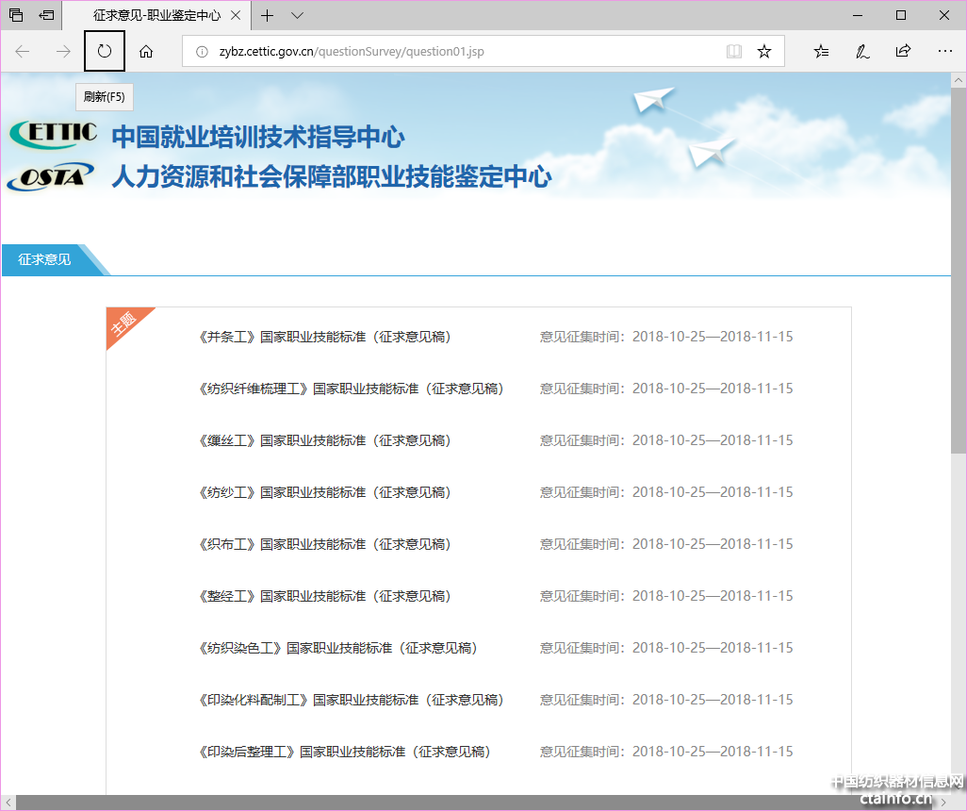This screenshot has width=967, height=811.
Task: Open reading view icon in address bar
Action: point(734,51)
